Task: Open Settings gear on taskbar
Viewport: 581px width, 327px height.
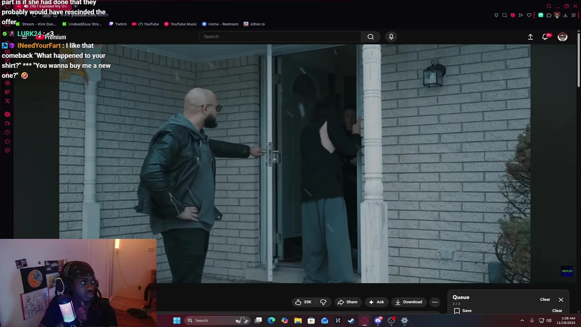Action: pos(404,321)
